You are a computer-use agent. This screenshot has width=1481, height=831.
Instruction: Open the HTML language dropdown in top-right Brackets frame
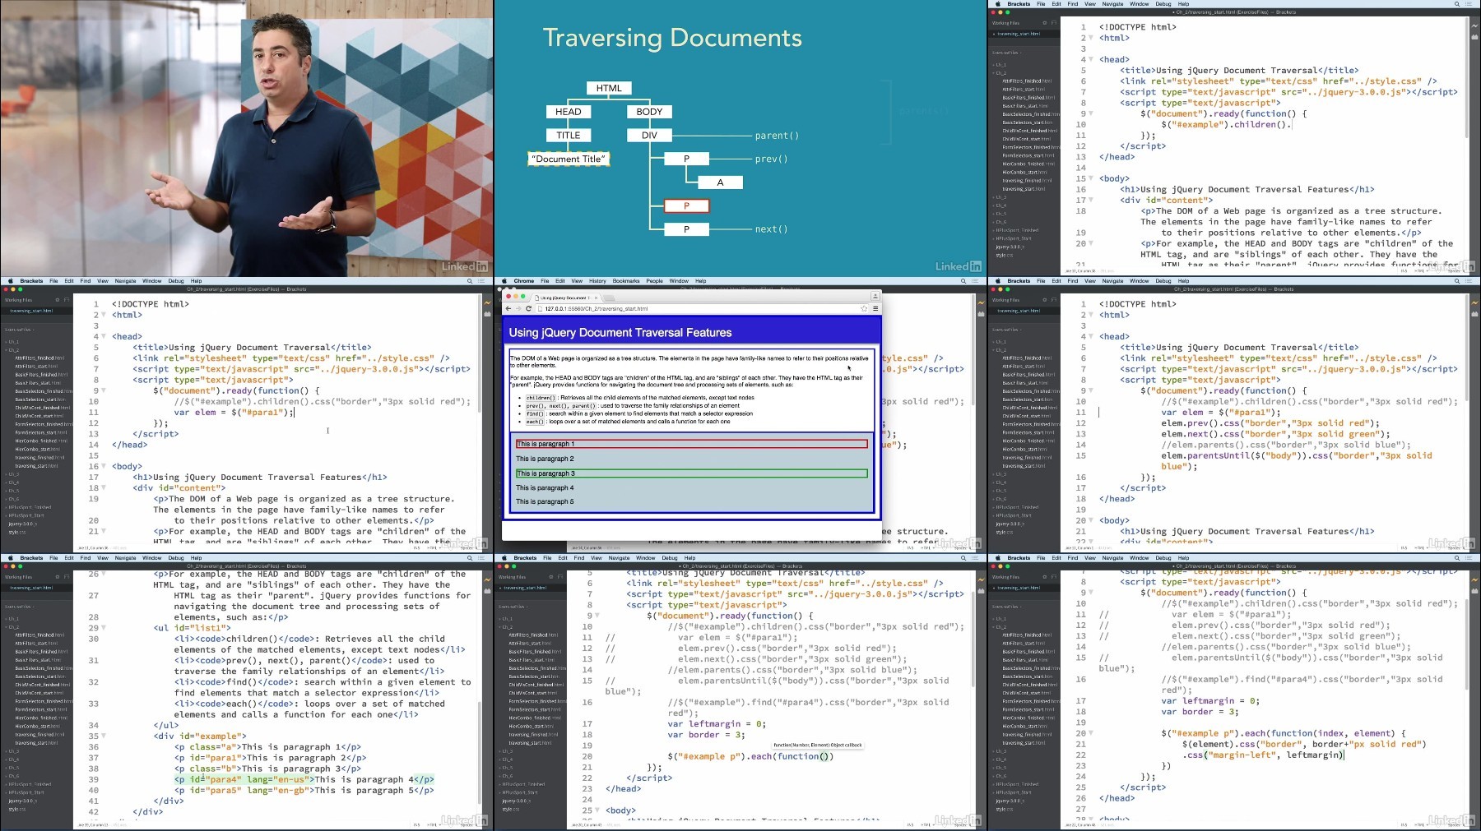1420,270
